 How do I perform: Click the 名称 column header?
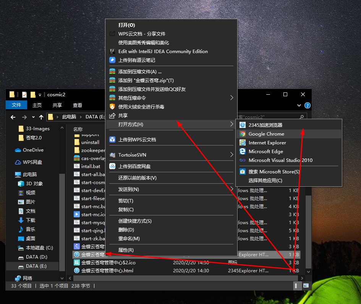(78, 129)
